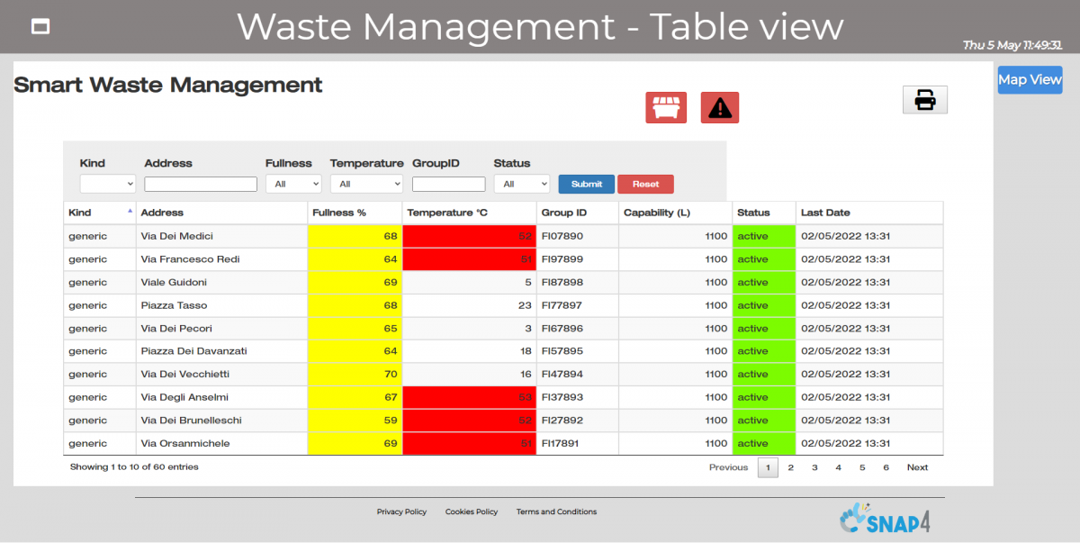Open the Temperature filter dropdown
Viewport: 1080px width, 543px height.
366,184
